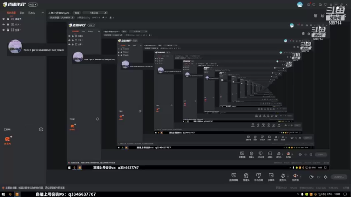Toggle lock on 弹幕秀 layer
Screen dimensions: 351x197
pyautogui.click(x=8, y=19)
